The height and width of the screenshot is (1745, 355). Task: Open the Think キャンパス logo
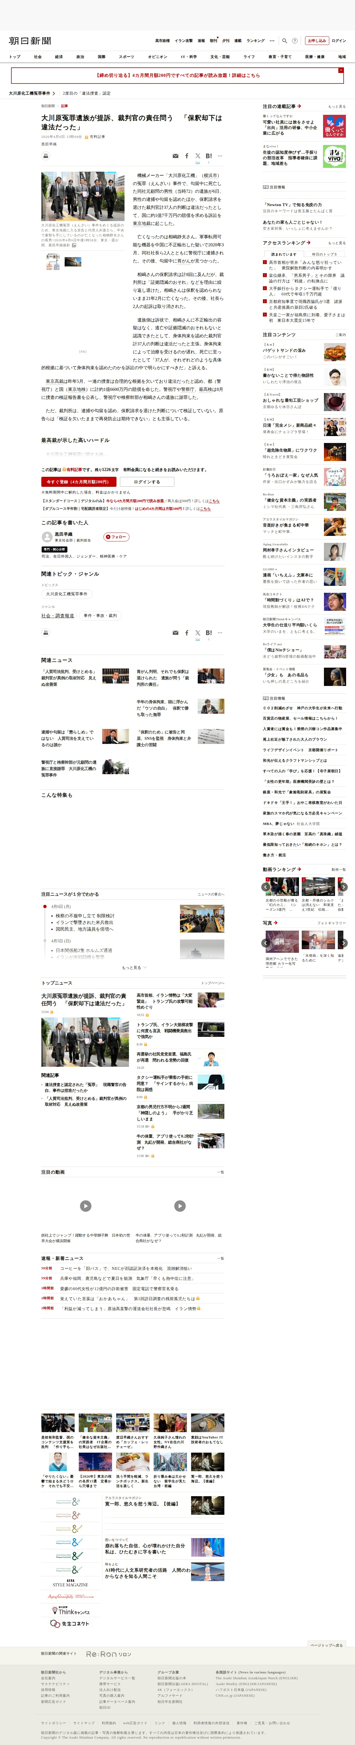pos(70,1611)
